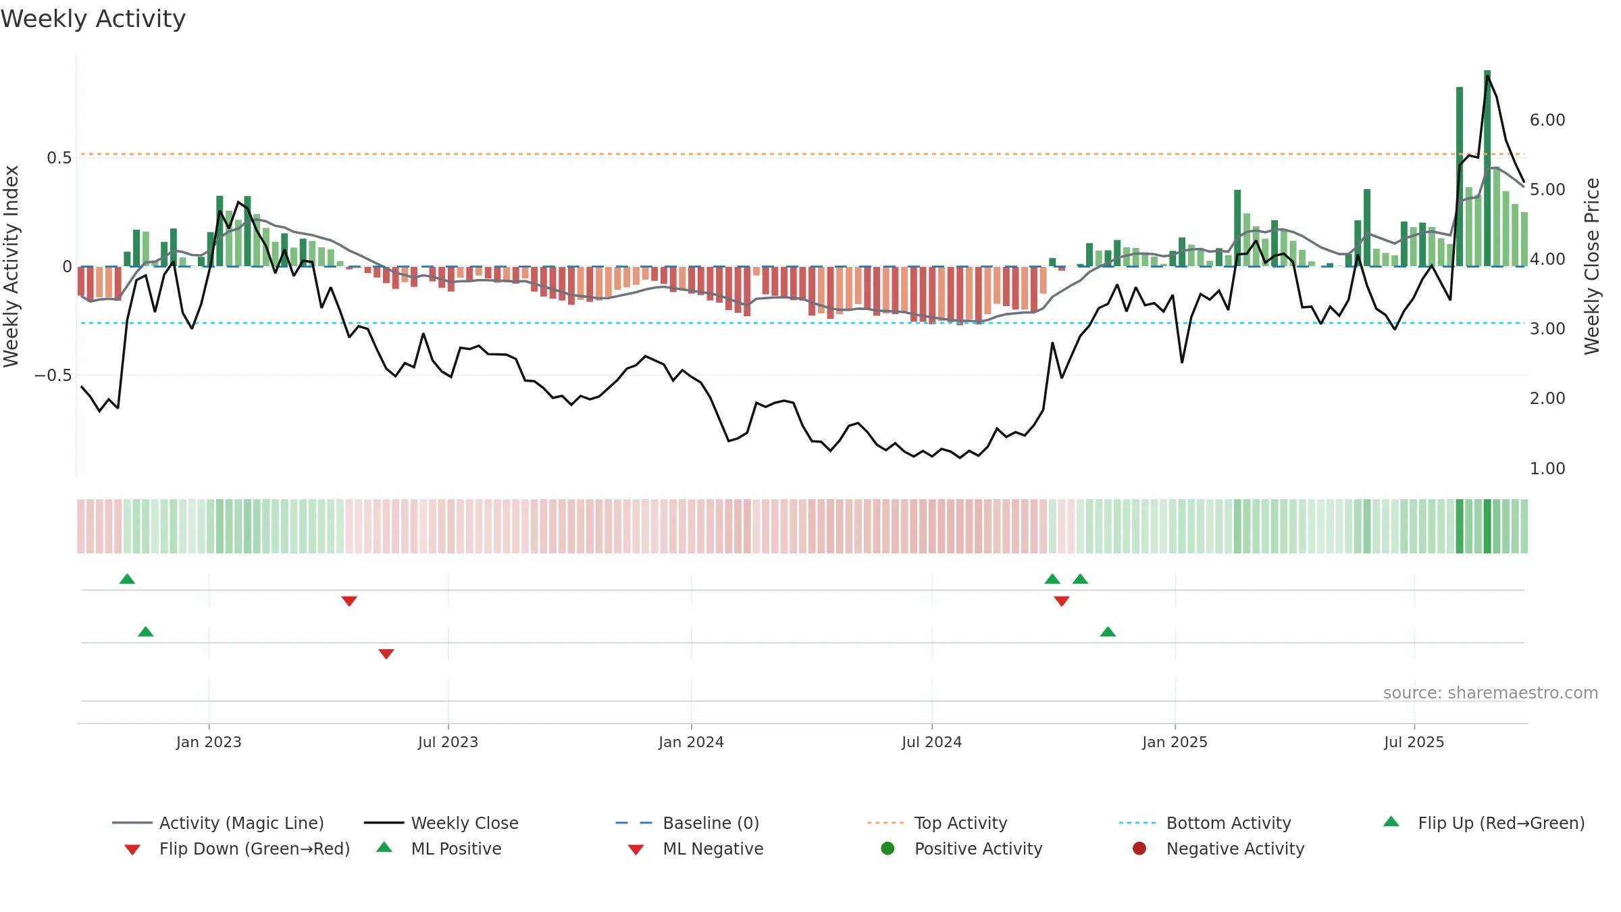Toggle the Baseline (0) legend entry
Image resolution: width=1621 pixels, height=912 pixels.
tap(688, 823)
